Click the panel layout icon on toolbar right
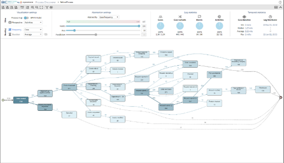Image resolution: width=284 pixels, height=163 pixels. click(x=276, y=7)
